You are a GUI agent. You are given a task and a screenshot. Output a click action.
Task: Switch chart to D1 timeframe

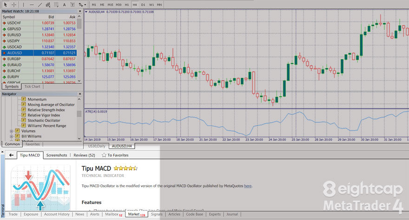coord(143,5)
